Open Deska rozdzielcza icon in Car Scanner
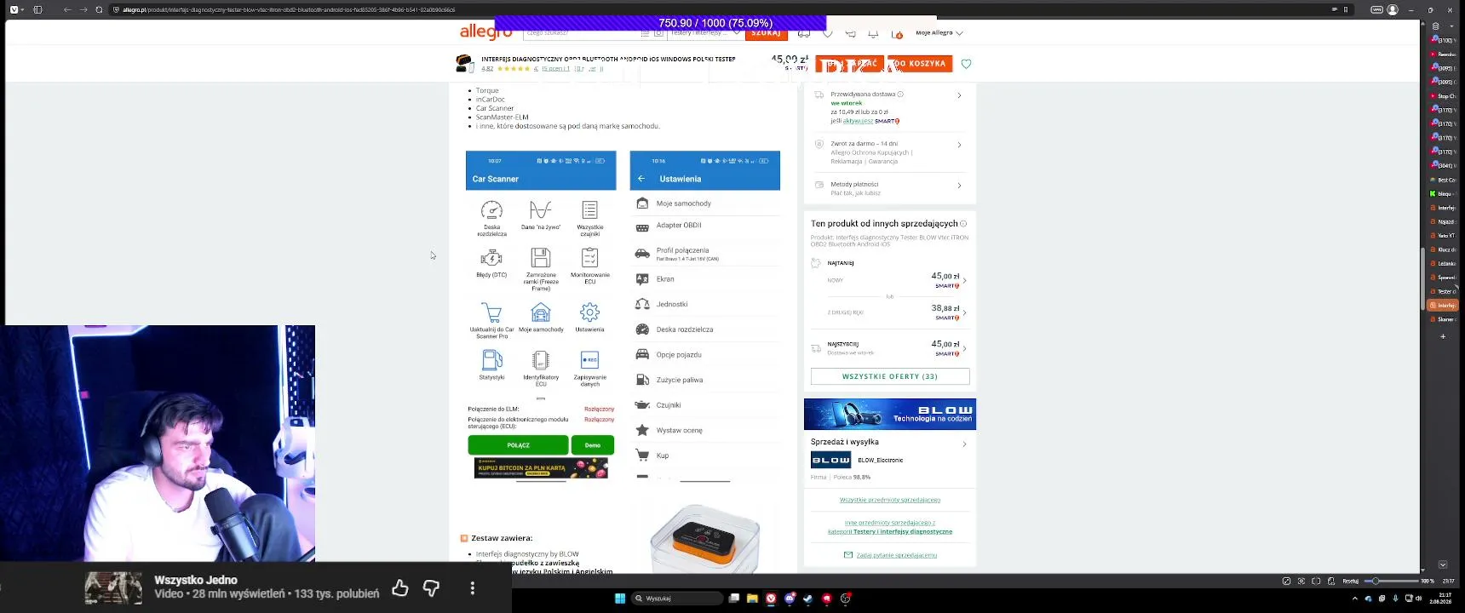Image resolution: width=1465 pixels, height=613 pixels. click(x=491, y=210)
